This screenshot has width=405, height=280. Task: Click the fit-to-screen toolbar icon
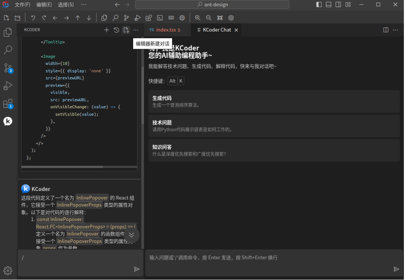click(x=220, y=18)
